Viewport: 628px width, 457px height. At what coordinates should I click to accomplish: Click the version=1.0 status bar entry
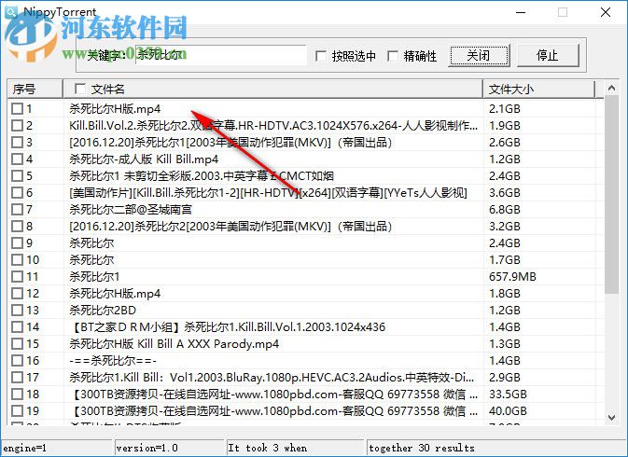(147, 449)
